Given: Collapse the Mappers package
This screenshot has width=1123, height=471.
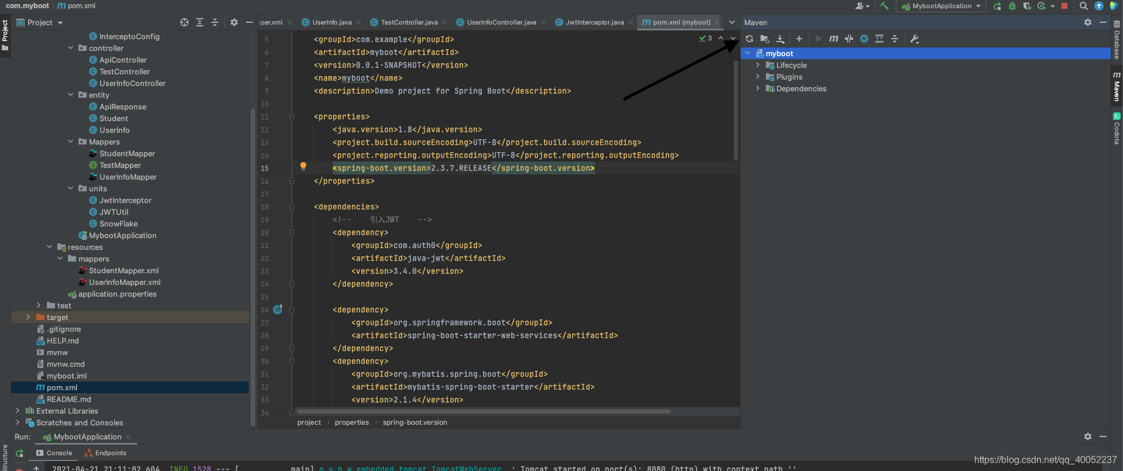Looking at the screenshot, I should [71, 142].
